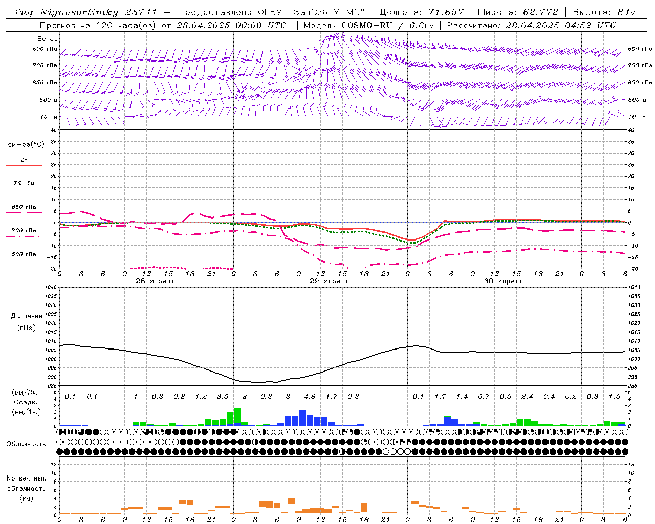Select the 'Широта: 62.772' header text

click(x=518, y=12)
